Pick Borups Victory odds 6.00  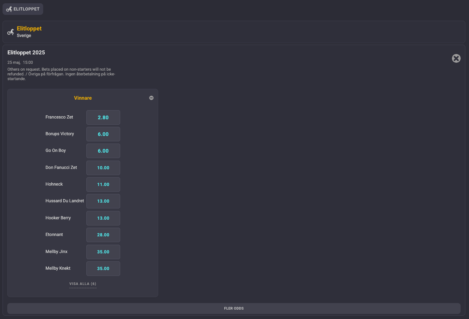tap(103, 134)
